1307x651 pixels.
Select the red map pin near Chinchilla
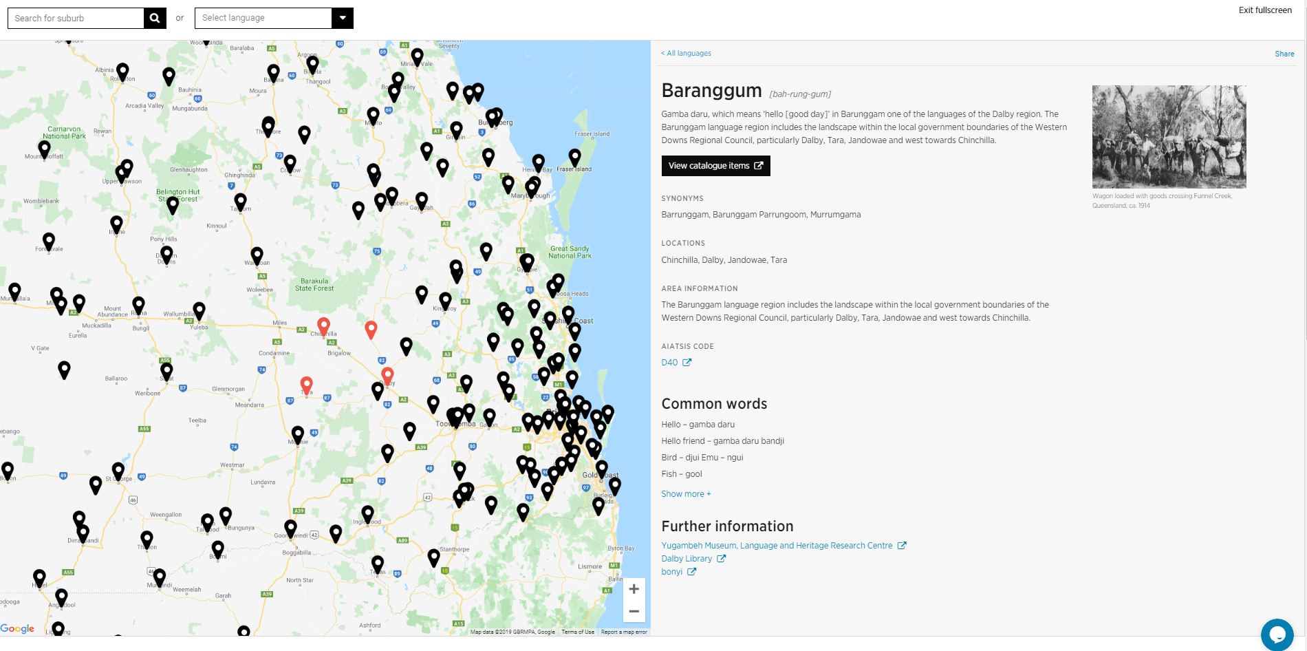(x=325, y=325)
